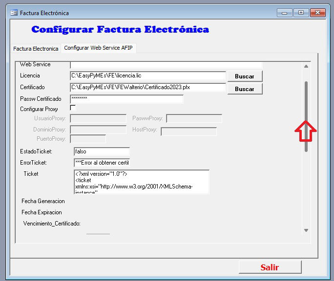This screenshot has width=334, height=281.
Task: Select the Configurar Web Service AFIP tab
Action: coord(99,48)
